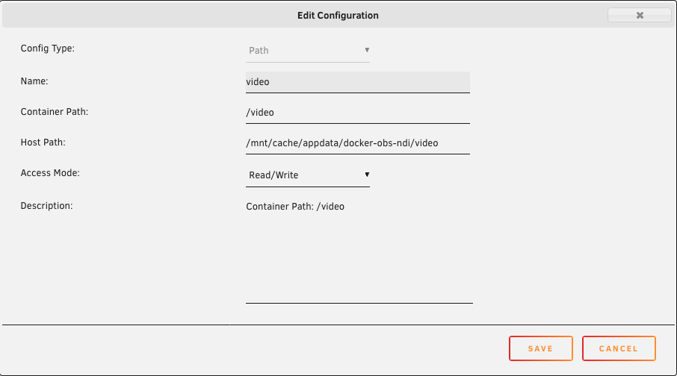
Task: Select the 'Container Path:' label
Action: point(55,111)
